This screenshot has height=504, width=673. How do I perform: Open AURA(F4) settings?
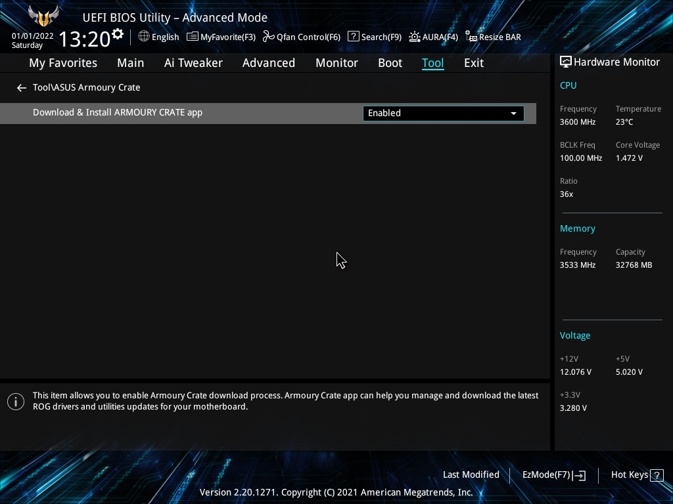pos(440,37)
